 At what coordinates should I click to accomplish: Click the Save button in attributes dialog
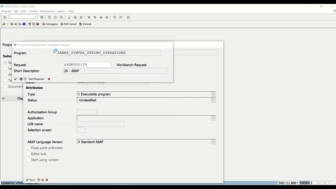[x=30, y=180]
